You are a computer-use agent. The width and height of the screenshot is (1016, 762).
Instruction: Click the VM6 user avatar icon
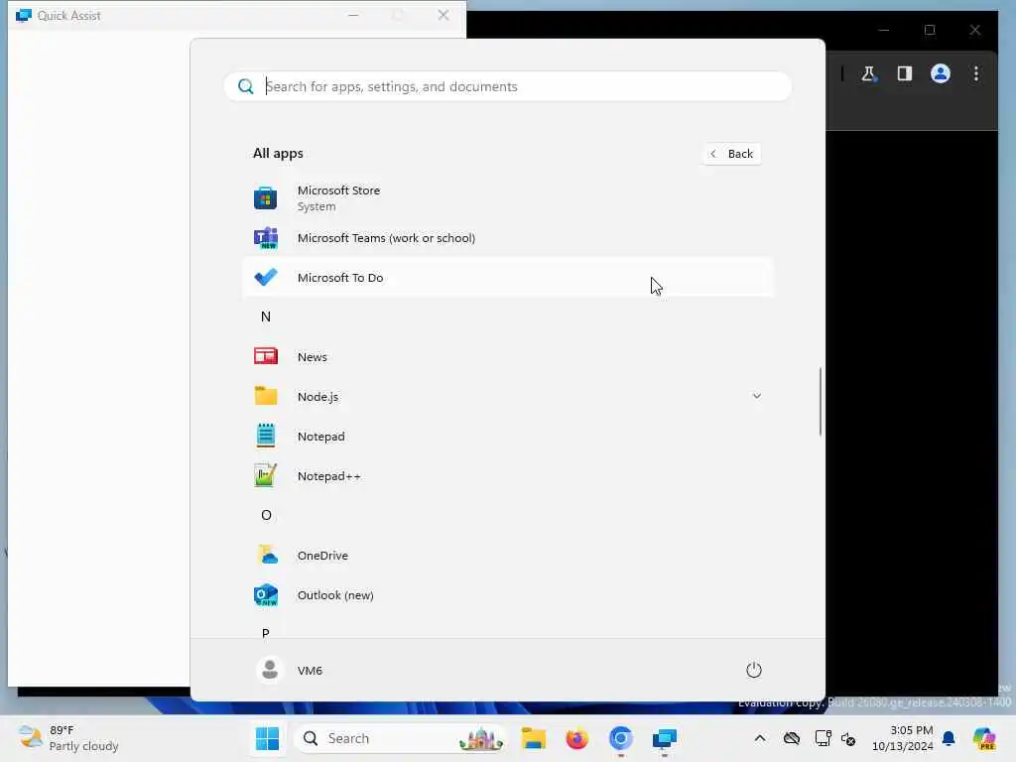coord(270,670)
